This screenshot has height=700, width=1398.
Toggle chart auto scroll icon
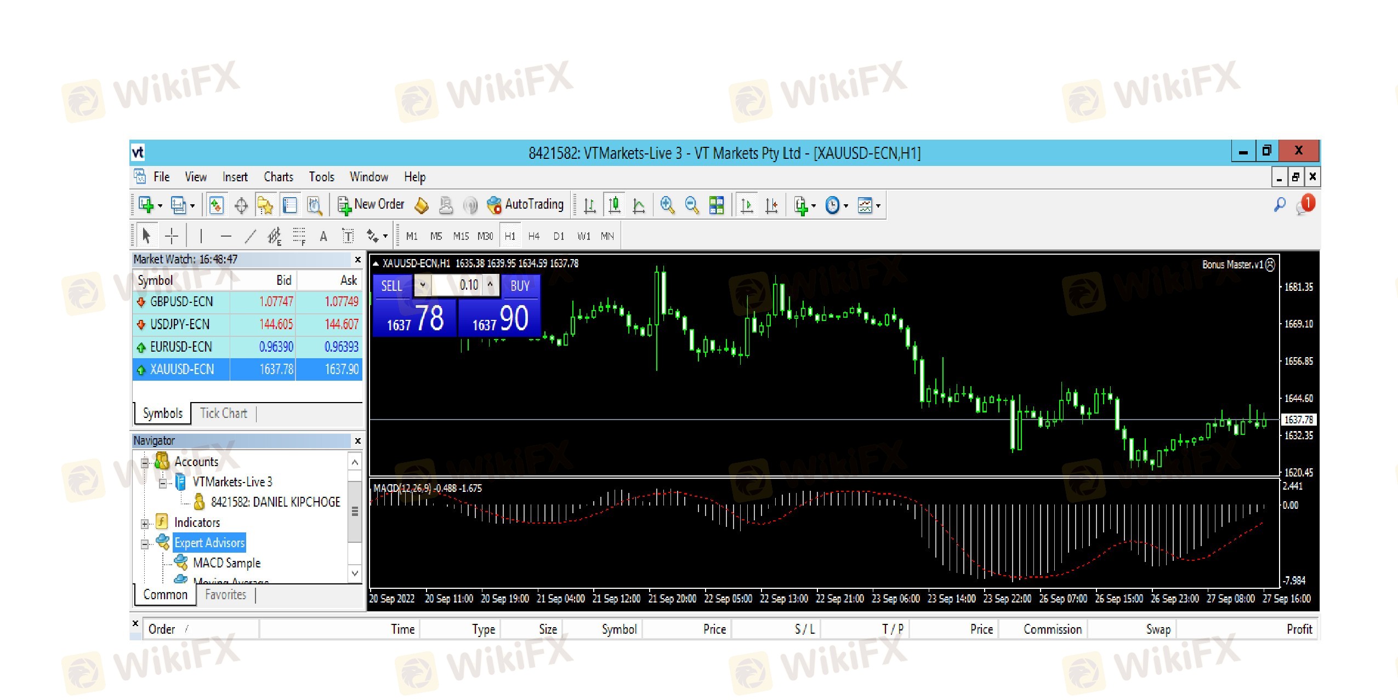point(747,205)
